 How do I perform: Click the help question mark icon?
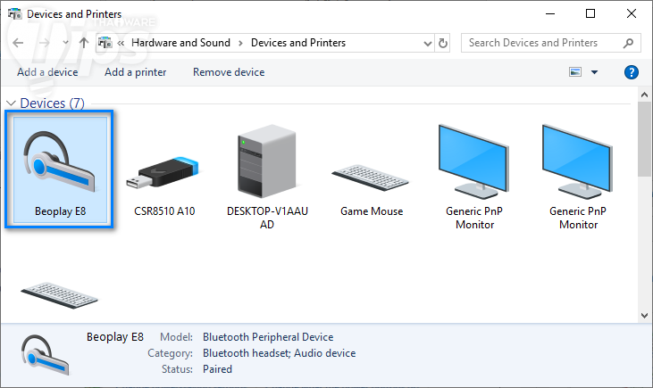pyautogui.click(x=631, y=72)
